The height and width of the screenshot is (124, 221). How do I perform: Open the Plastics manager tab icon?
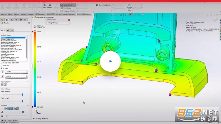[25, 20]
